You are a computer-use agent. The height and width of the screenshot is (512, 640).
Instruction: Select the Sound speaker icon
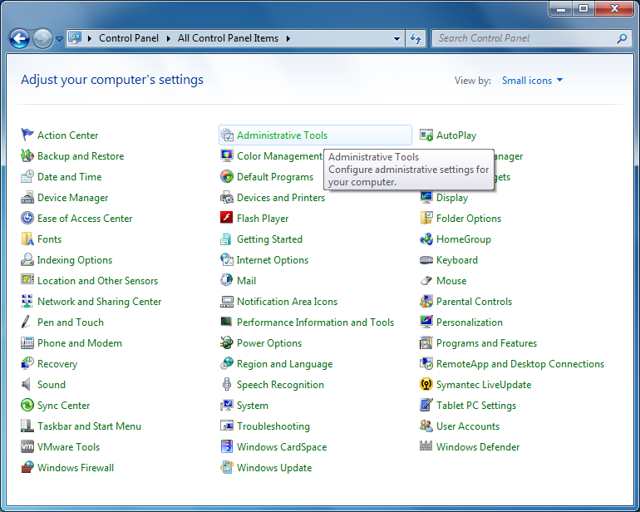pos(27,385)
